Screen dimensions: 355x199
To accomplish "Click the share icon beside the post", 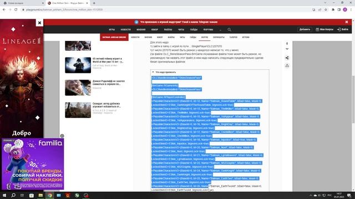I will pos(287,57).
